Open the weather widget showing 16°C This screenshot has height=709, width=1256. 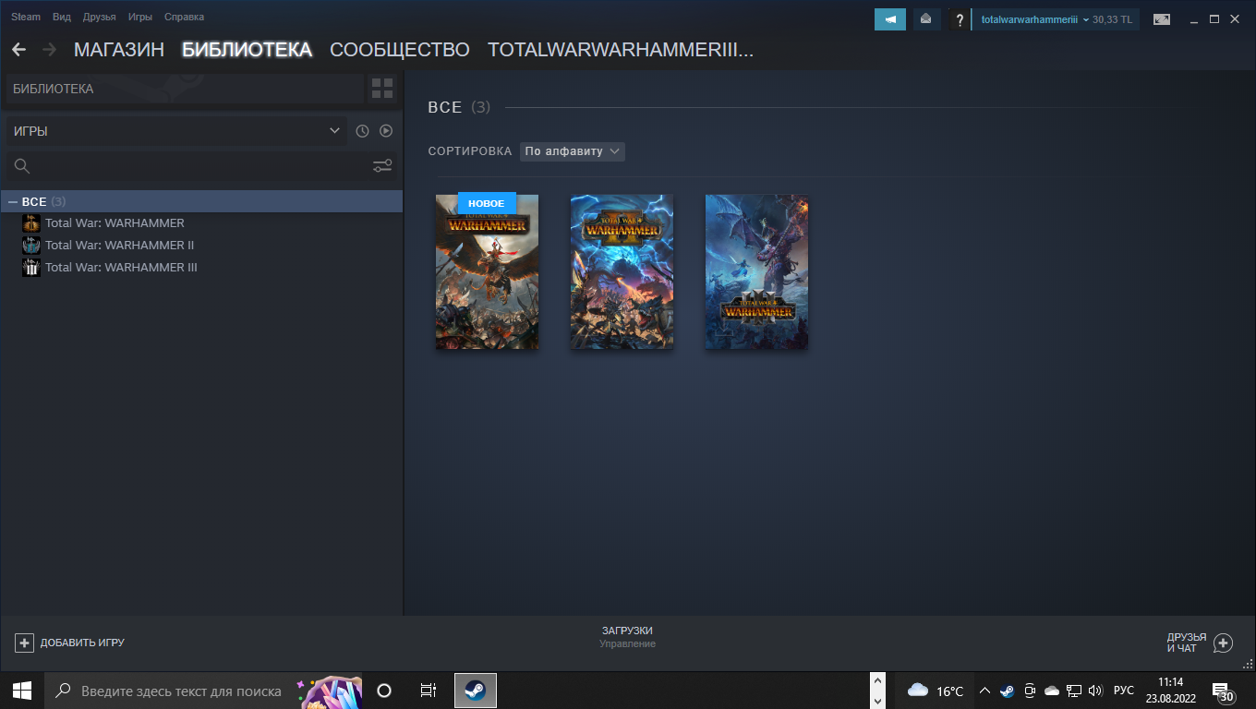[x=935, y=691]
